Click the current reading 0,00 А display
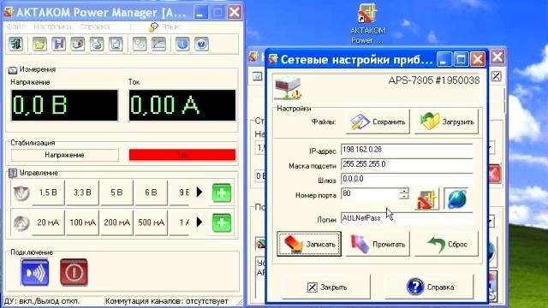The height and width of the screenshot is (308, 548). [x=182, y=105]
